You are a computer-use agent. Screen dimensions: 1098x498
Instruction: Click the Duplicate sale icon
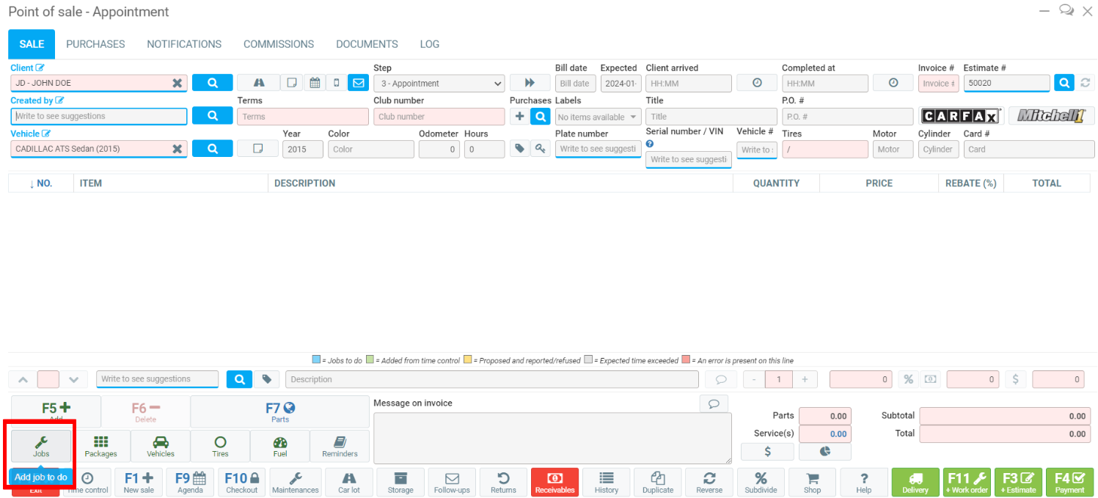[x=658, y=483]
